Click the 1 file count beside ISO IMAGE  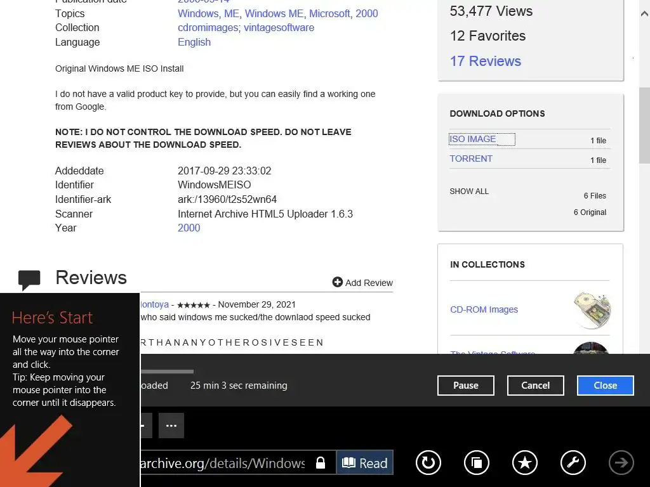[598, 141]
